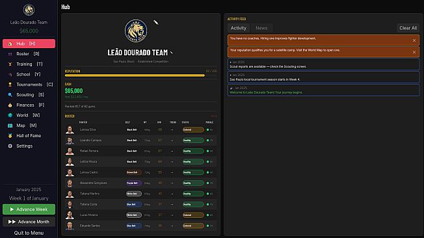This screenshot has width=424, height=238.
Task: Dismiss the no coaches warning
Action: (x=414, y=40)
